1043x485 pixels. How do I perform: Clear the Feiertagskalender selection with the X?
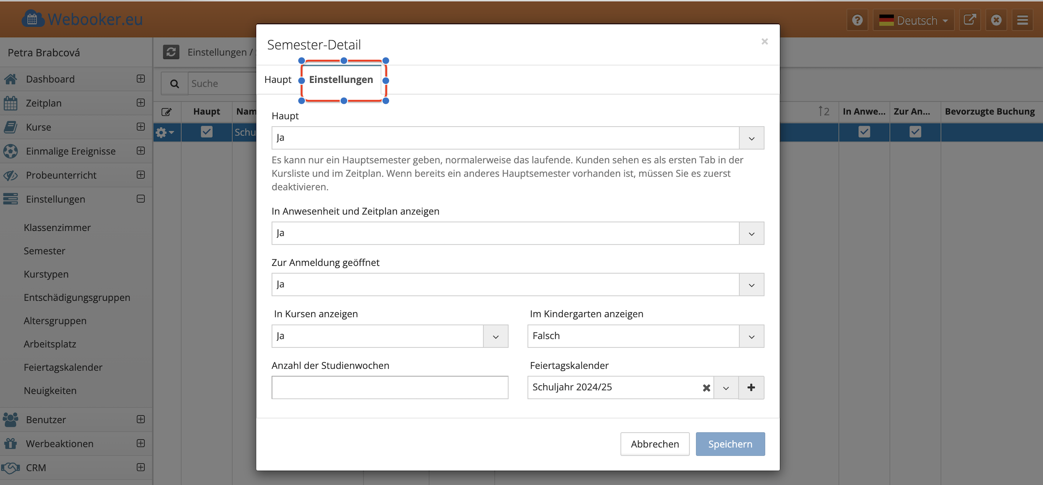706,388
